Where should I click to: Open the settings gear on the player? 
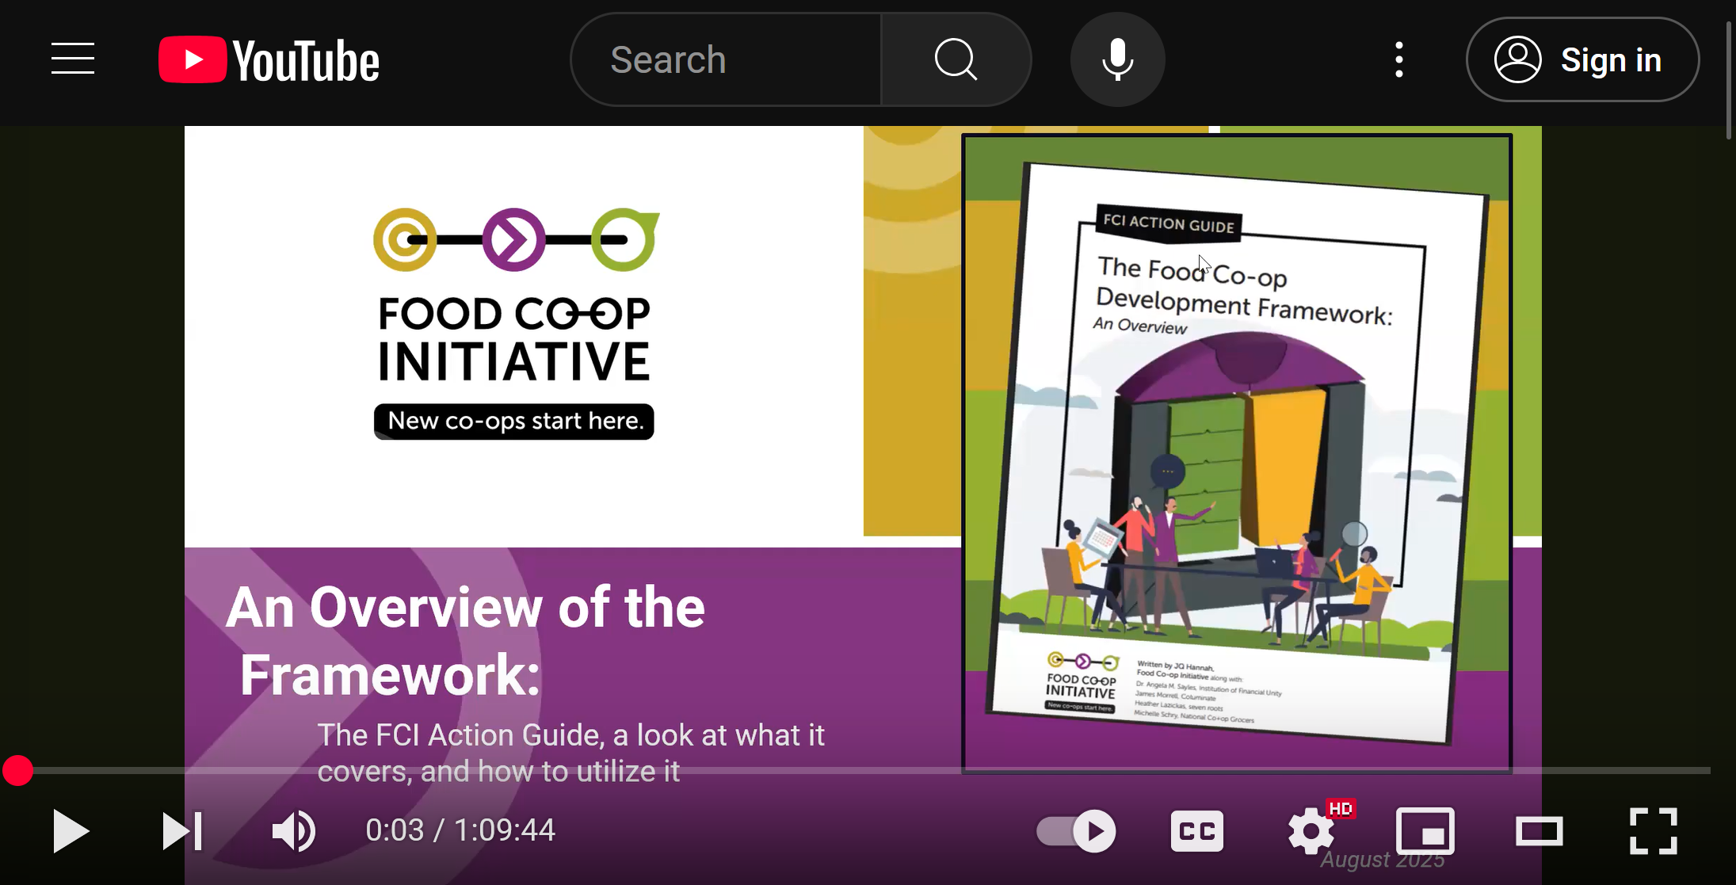1309,830
